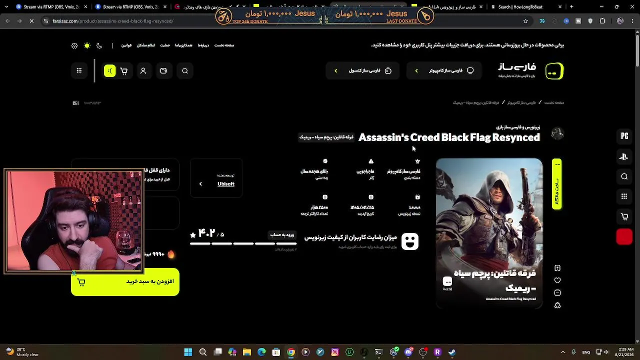Click the ENG language indicator in tray

coord(586,352)
